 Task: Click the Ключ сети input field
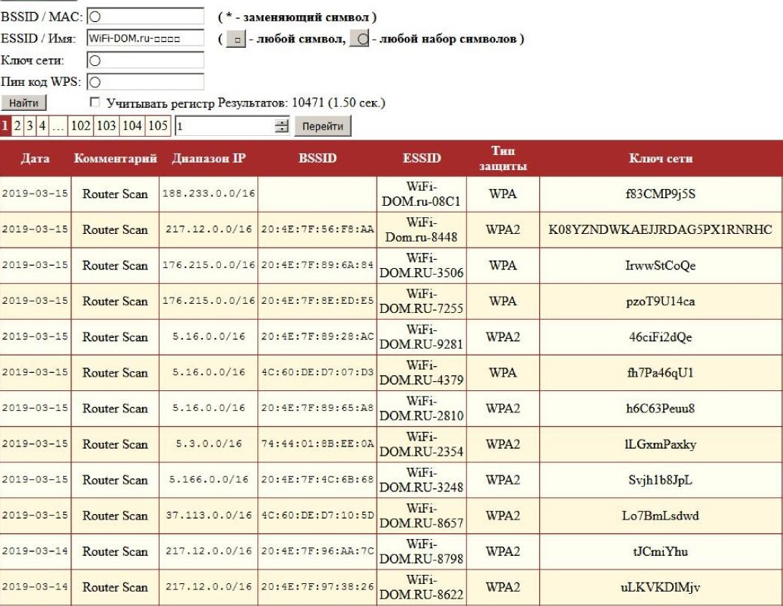[146, 60]
